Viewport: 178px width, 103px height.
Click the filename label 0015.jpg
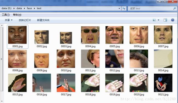tap(18, 94)
